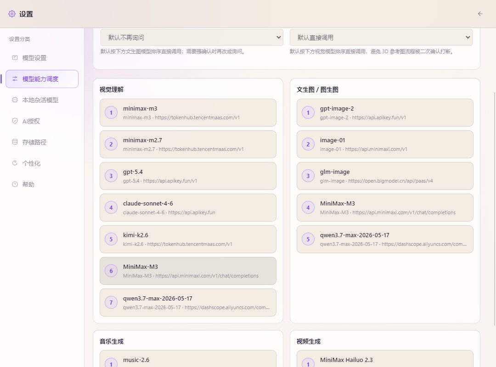Click number badge 1 beside minimax-m3
The height and width of the screenshot is (367, 496).
click(111, 112)
